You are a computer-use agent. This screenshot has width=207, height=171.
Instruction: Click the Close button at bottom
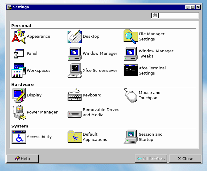point(185,159)
